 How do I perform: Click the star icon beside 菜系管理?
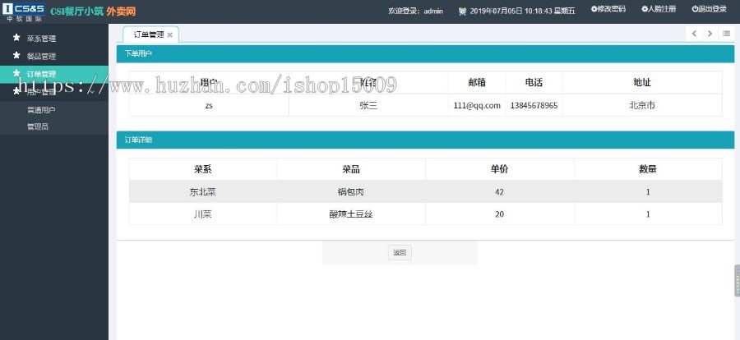(x=16, y=38)
